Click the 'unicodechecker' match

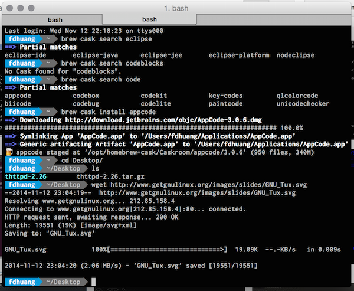303,104
